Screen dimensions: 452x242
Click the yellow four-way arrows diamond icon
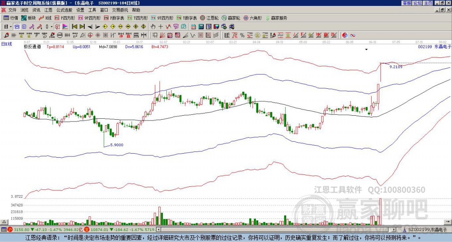(x=143, y=26)
